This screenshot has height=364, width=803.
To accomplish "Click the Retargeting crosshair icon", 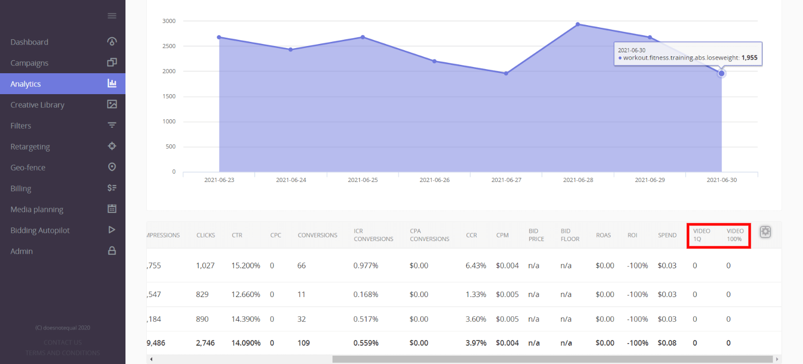I will [112, 146].
